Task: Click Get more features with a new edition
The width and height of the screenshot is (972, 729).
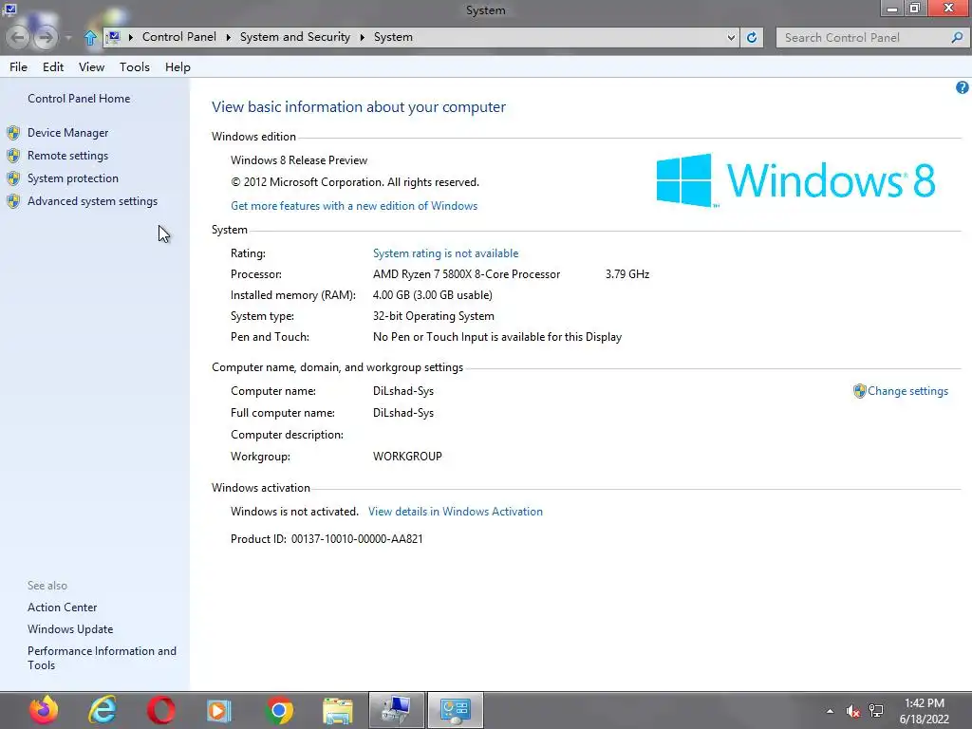Action: [354, 206]
